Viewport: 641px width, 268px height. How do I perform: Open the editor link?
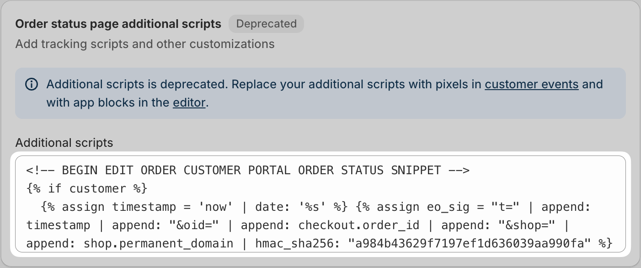[189, 102]
